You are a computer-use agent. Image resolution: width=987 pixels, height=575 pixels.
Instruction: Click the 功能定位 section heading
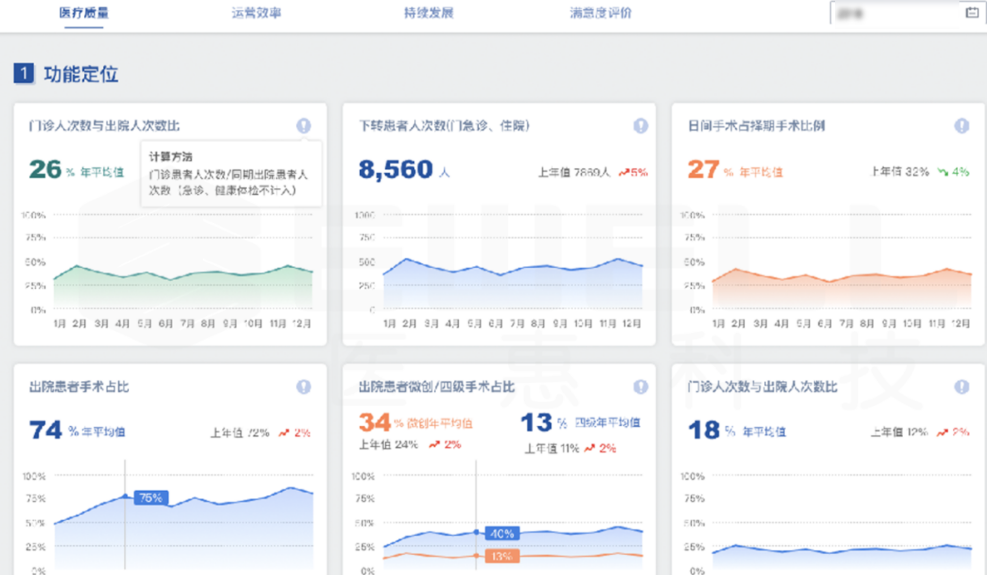(x=81, y=75)
